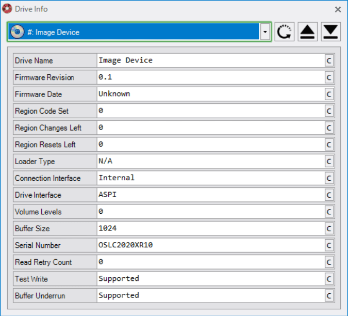Click the disc icon in drive selector

coord(18,32)
